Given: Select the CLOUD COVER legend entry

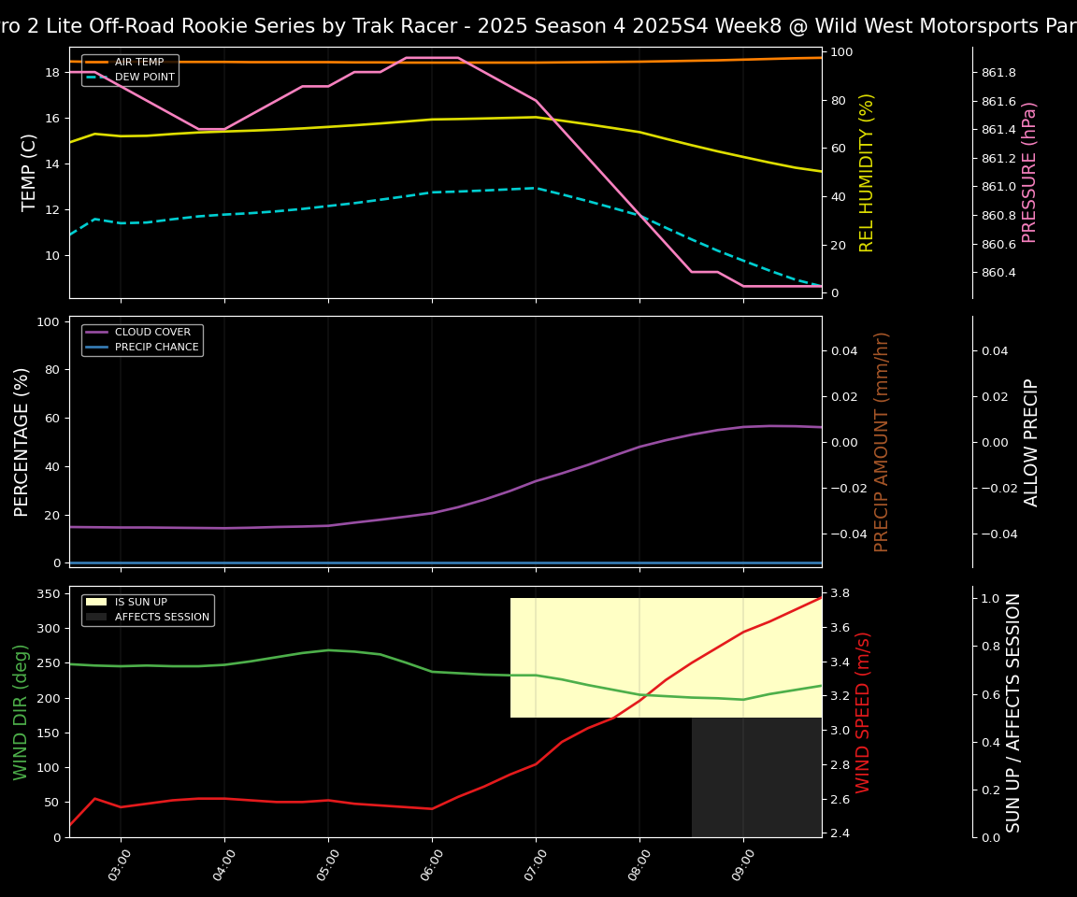Looking at the screenshot, I should pyautogui.click(x=152, y=333).
